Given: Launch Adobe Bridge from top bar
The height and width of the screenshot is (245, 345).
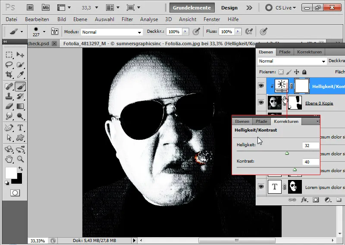Looking at the screenshot, I should 30,8.
